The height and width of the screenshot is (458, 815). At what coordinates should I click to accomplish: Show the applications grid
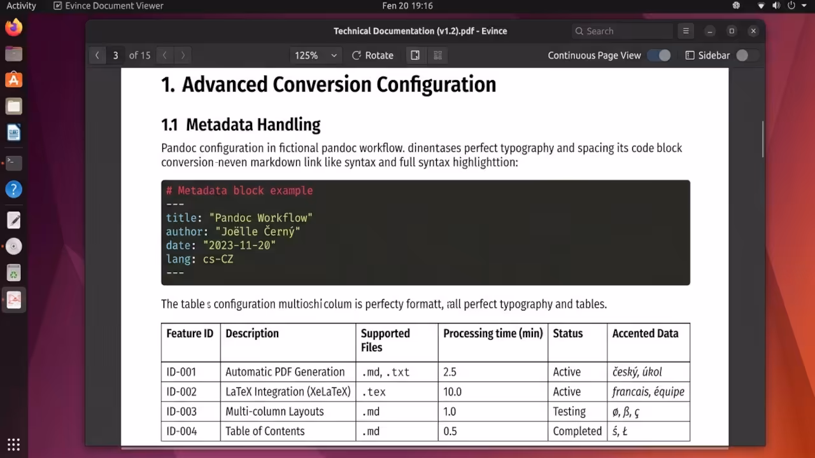tap(13, 444)
